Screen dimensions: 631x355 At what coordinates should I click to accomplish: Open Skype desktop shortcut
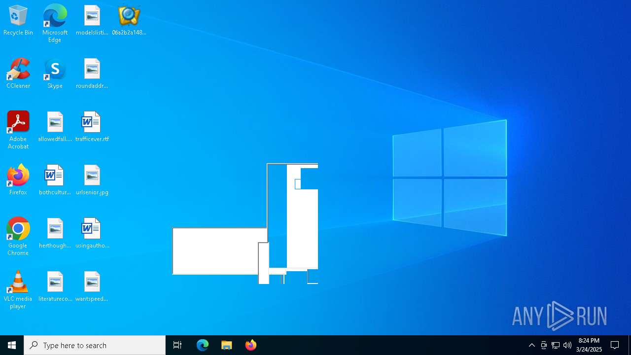[x=55, y=74]
